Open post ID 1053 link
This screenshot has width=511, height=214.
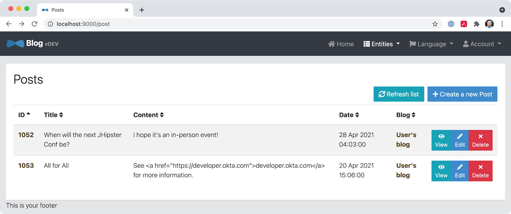(26, 166)
